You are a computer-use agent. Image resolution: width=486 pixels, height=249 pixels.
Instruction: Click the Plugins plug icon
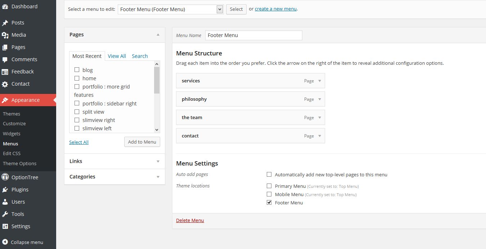pyautogui.click(x=5, y=190)
